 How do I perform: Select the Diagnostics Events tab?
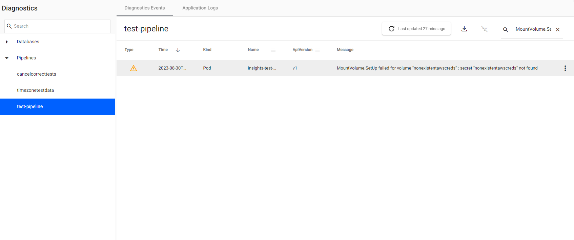(145, 8)
